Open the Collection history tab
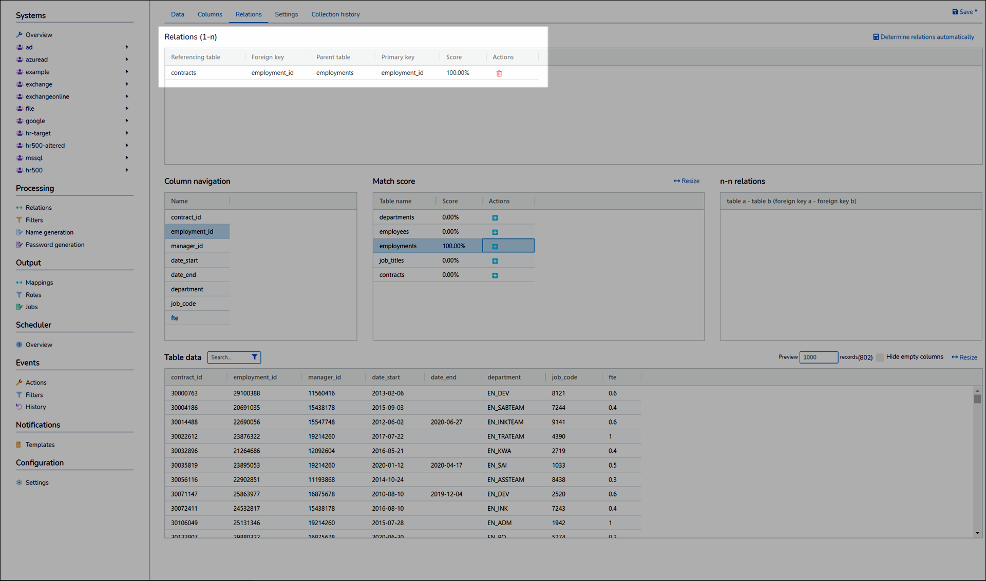Screen dimensions: 986x581 point(335,14)
